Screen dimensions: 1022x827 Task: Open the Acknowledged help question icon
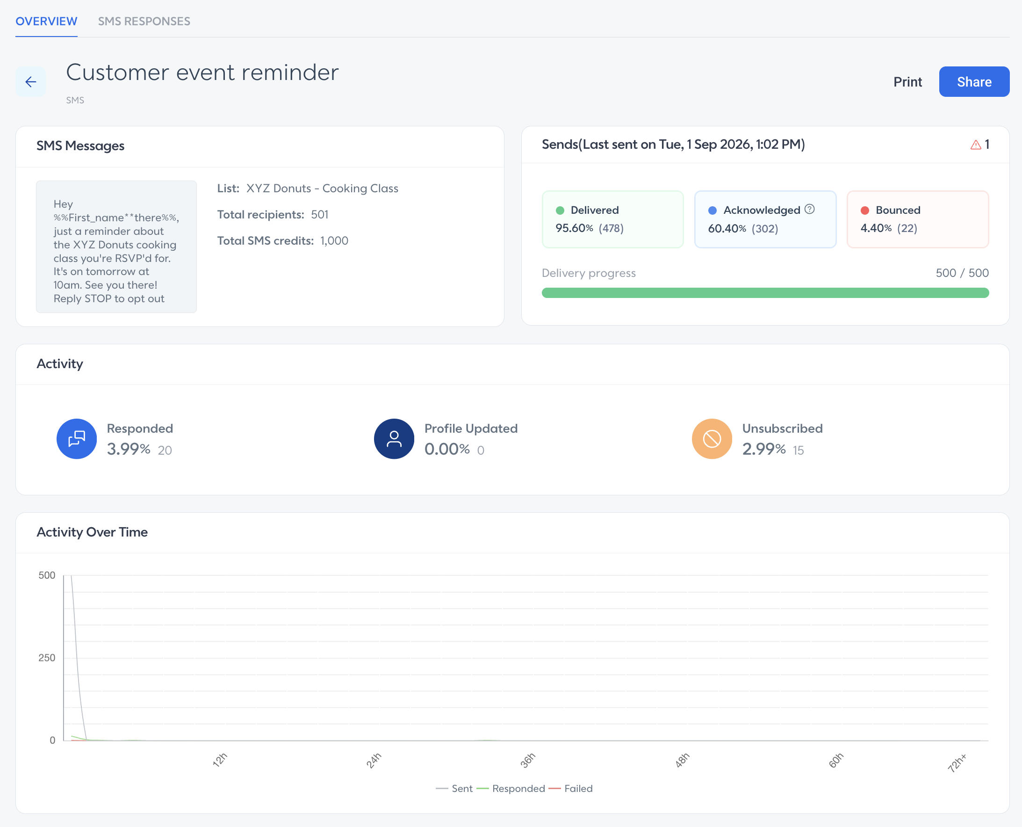point(809,209)
